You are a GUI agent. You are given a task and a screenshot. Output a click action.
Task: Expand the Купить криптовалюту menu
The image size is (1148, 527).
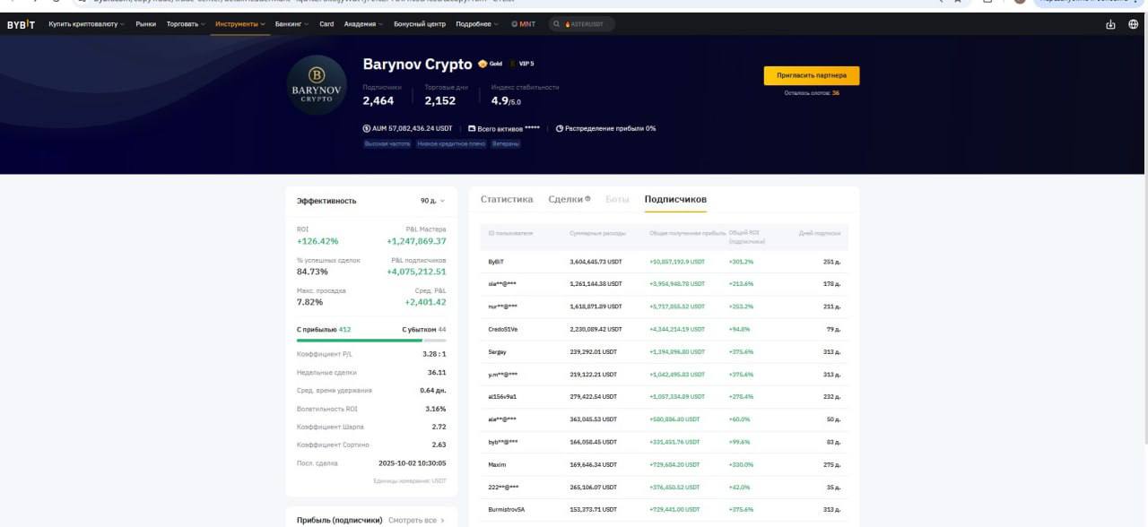[86, 24]
